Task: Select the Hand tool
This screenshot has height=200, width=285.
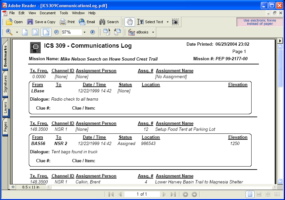Action: [129, 22]
